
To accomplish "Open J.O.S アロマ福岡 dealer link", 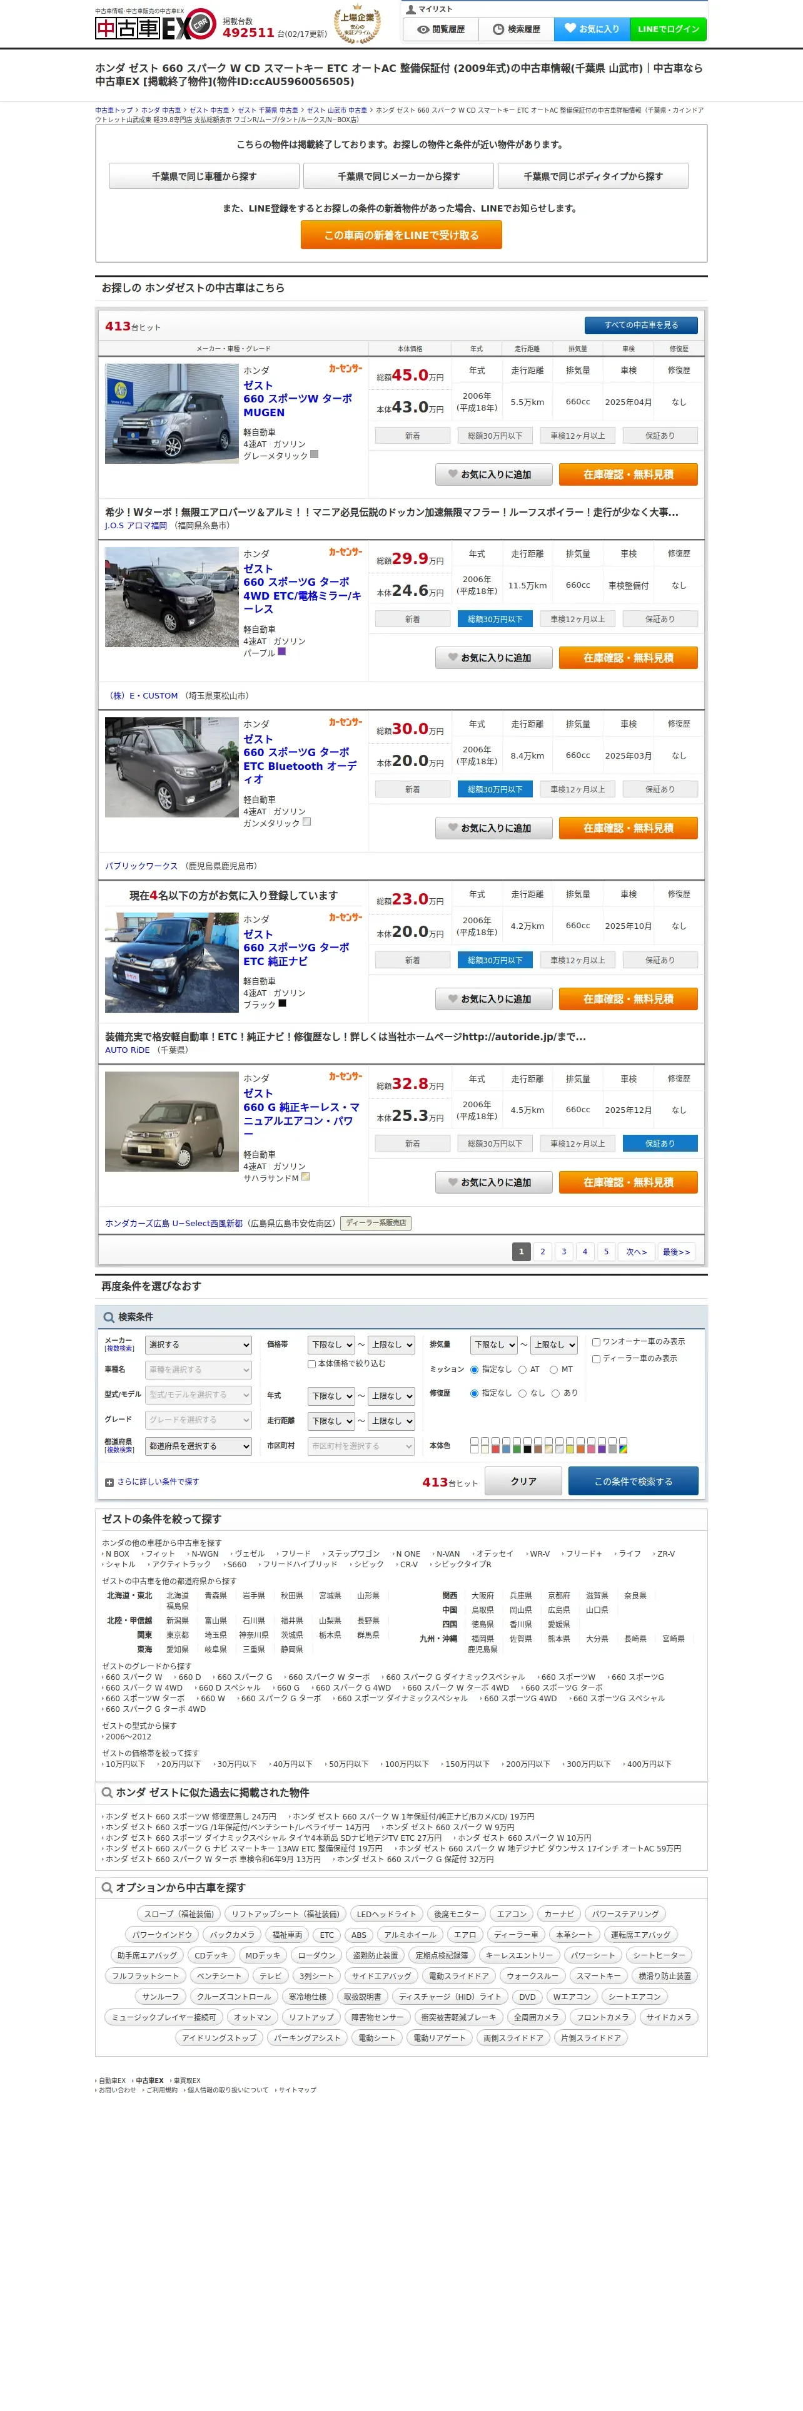I will point(136,526).
